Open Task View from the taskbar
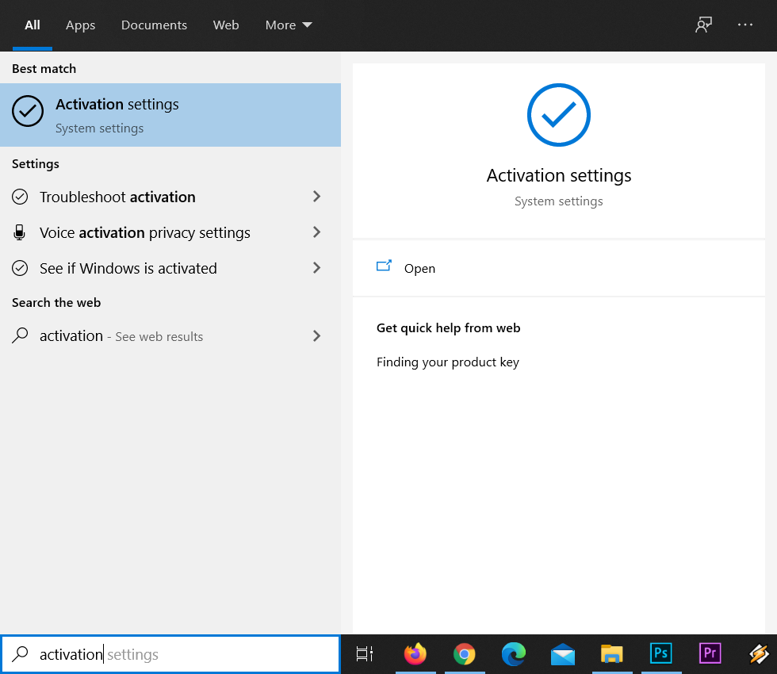Image resolution: width=777 pixels, height=674 pixels. pos(365,654)
